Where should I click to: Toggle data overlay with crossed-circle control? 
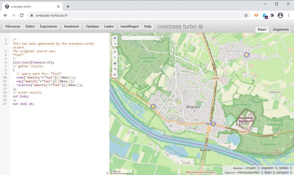tap(115, 75)
